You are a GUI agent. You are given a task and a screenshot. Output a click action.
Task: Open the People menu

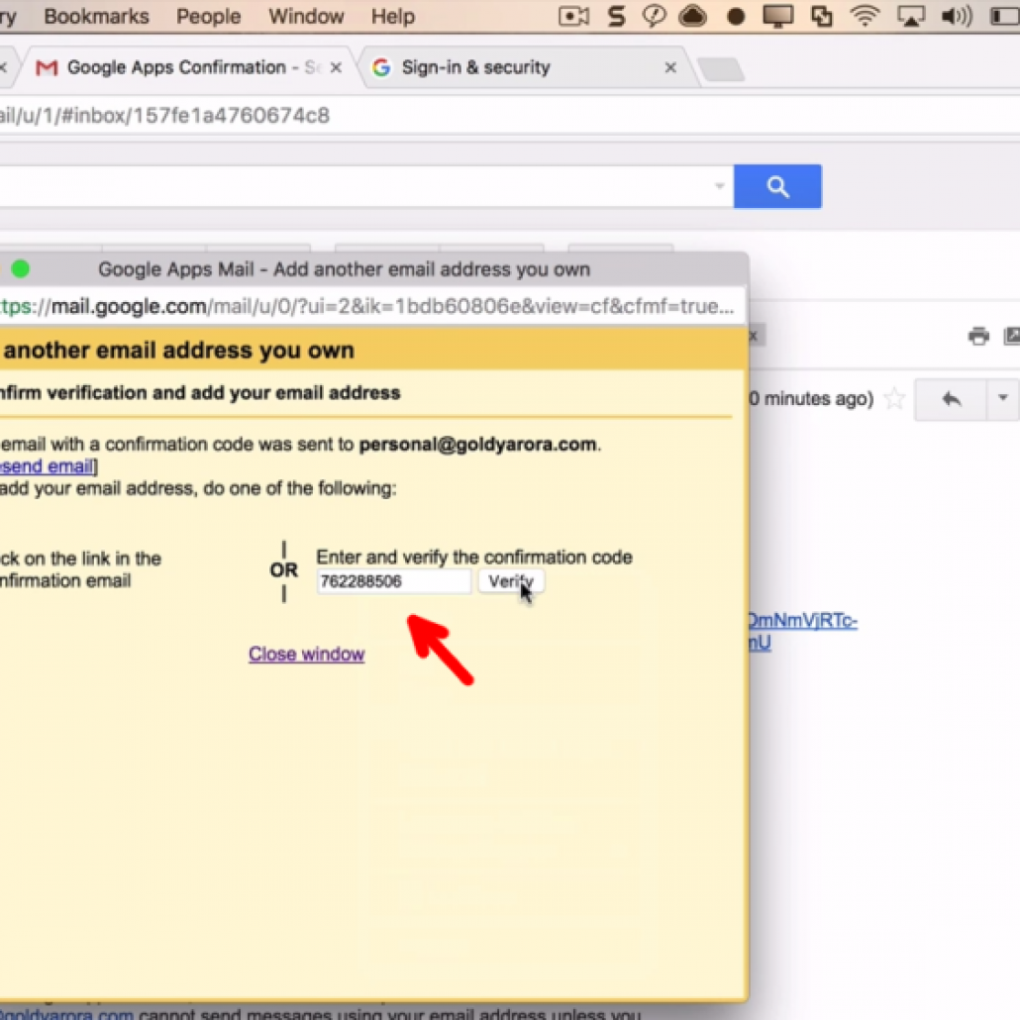[x=208, y=16]
